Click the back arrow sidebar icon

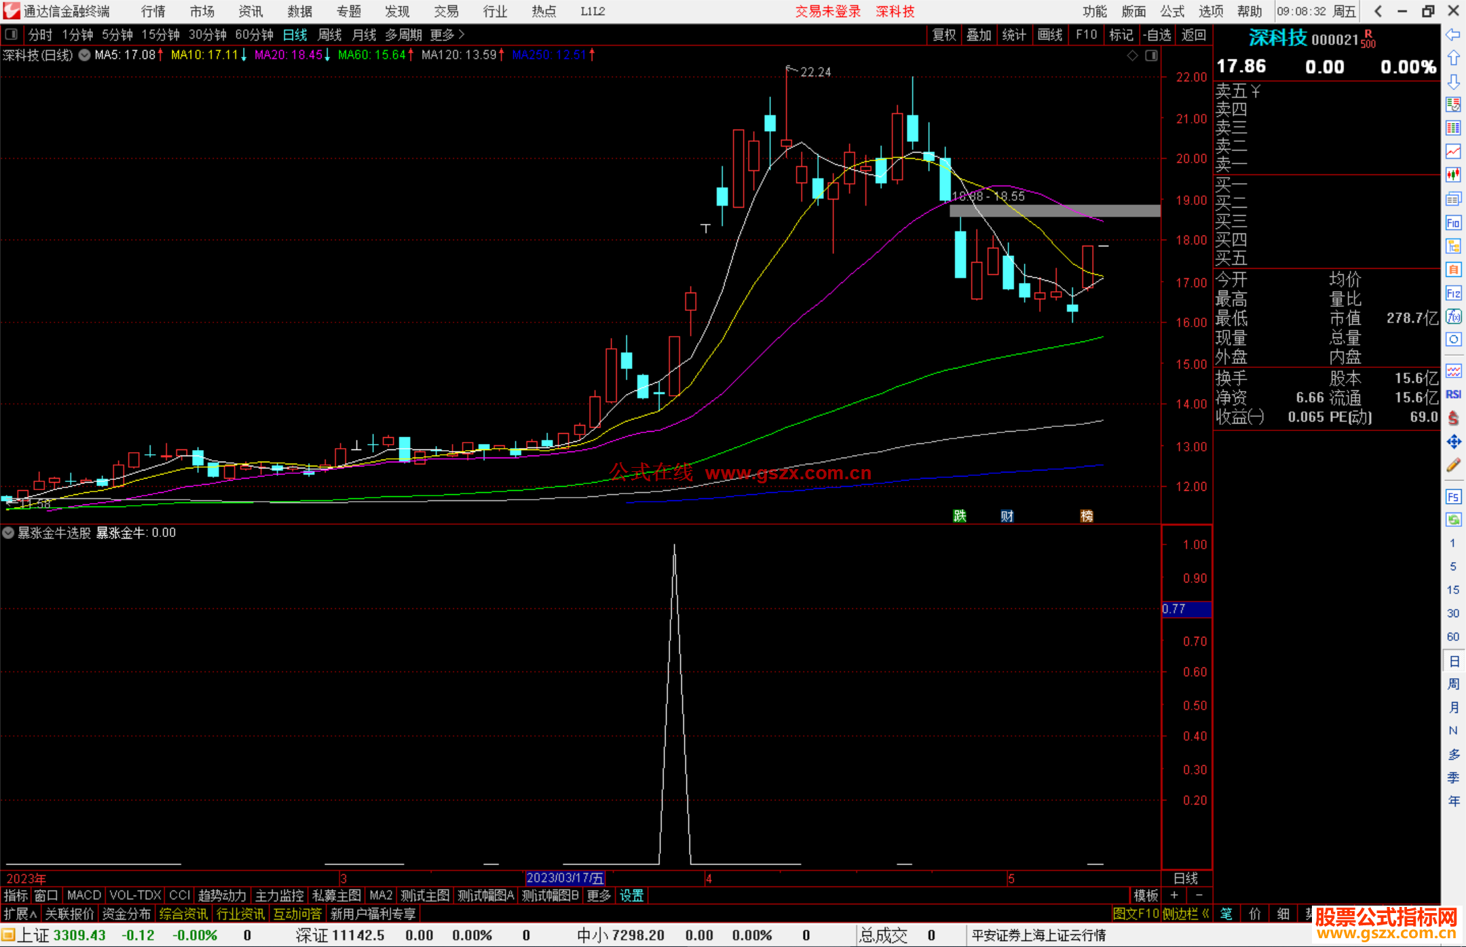click(x=1453, y=35)
